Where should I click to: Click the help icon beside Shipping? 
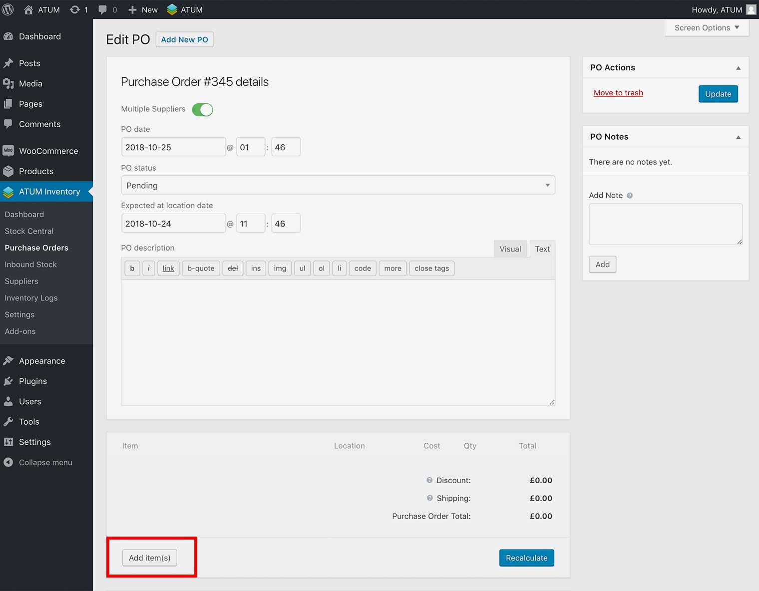429,498
